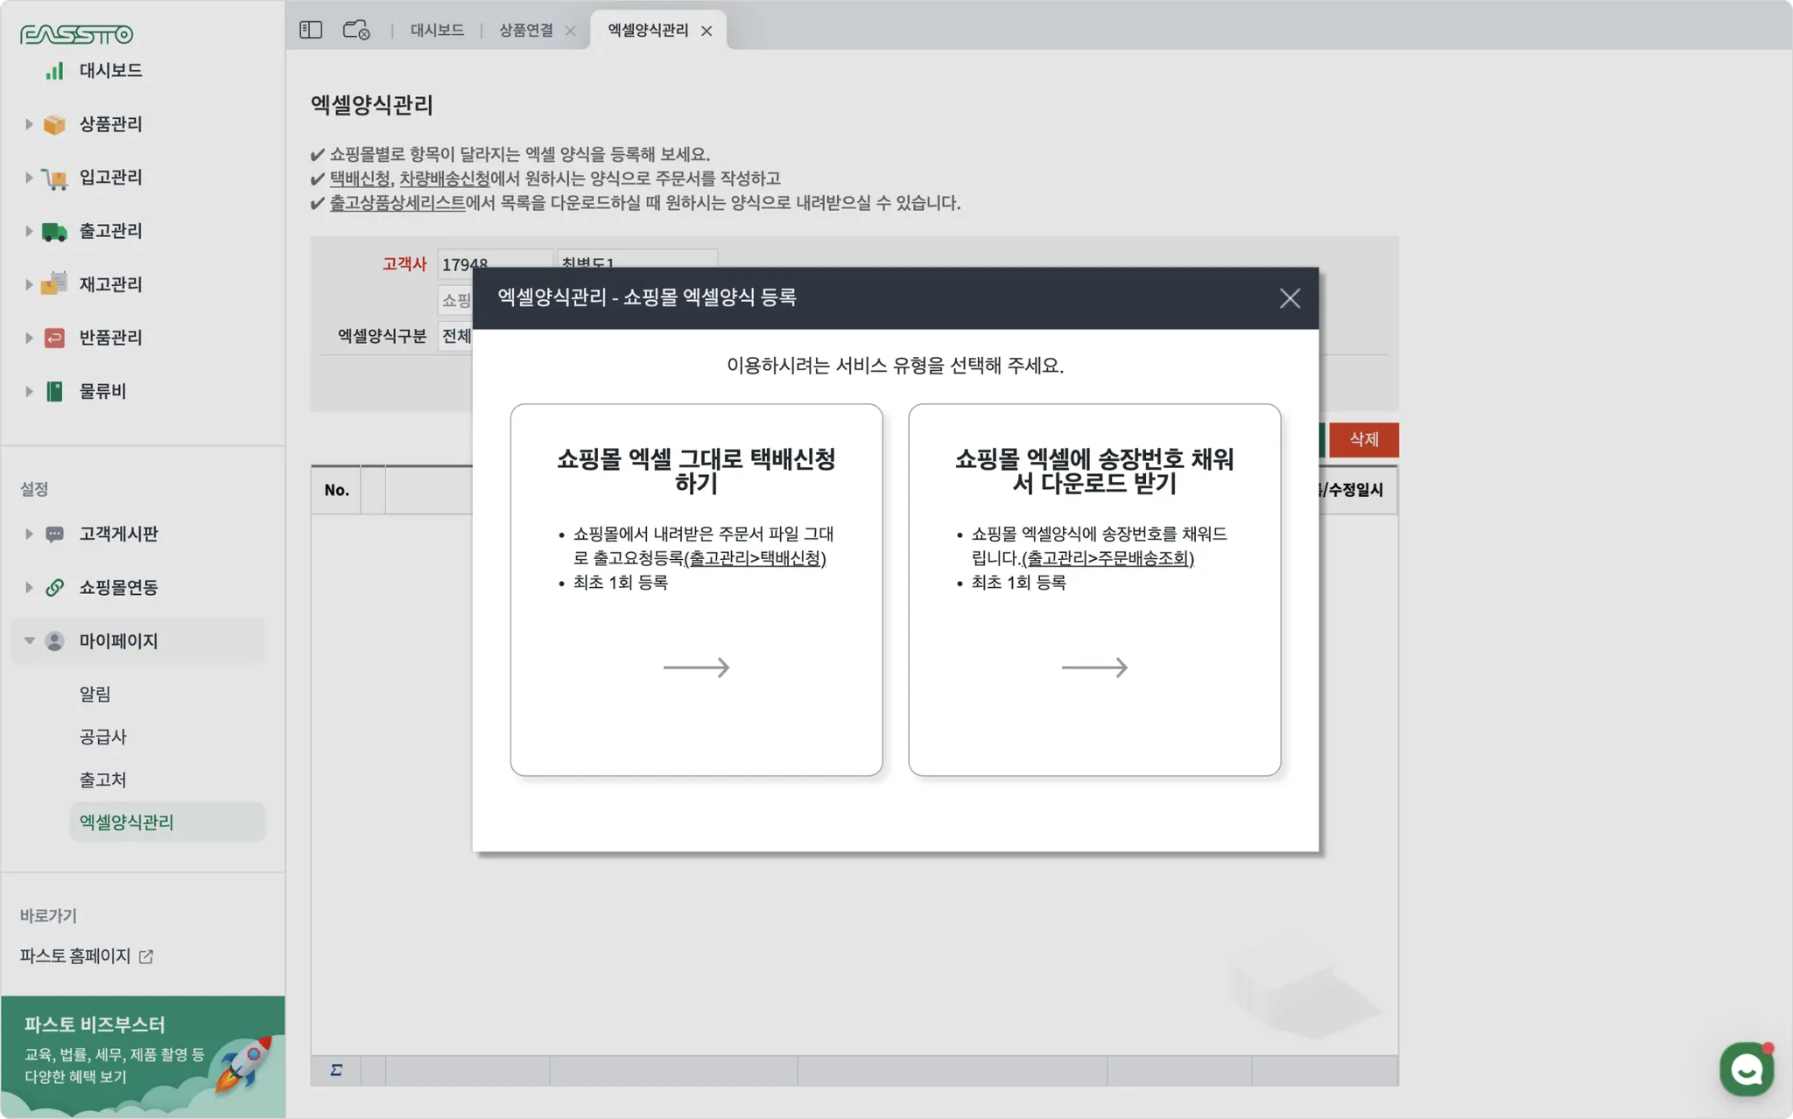Click the sidebar panel toggle icon
Viewport: 1793px width, 1119px height.
[311, 30]
